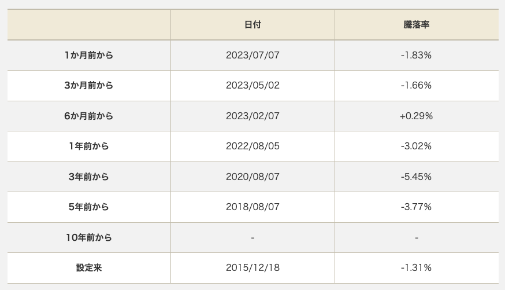Click the date 2023/07/07
Image resolution: width=505 pixels, height=290 pixels.
coord(252,56)
